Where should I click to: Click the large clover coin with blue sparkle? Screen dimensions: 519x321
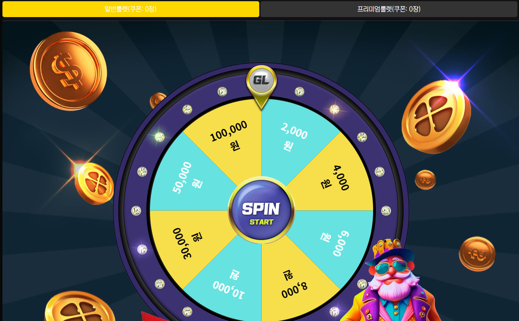pos(436,117)
